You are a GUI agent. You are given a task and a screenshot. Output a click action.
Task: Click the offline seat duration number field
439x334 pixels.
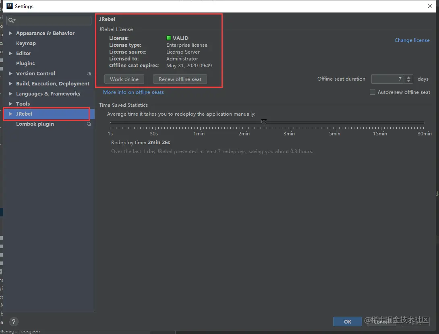(x=388, y=79)
